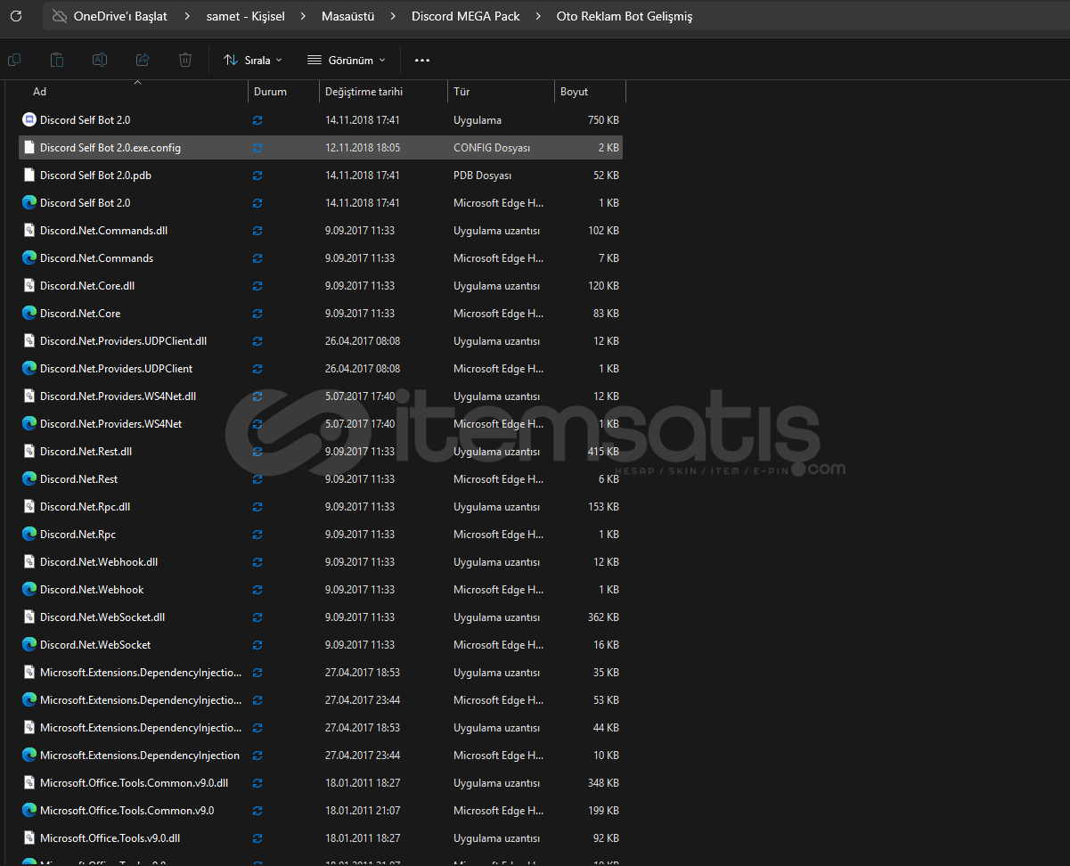1070x866 pixels.
Task: Click the dll icon of Discord.Net.Providers.UDPClient.dll
Action: pos(29,340)
